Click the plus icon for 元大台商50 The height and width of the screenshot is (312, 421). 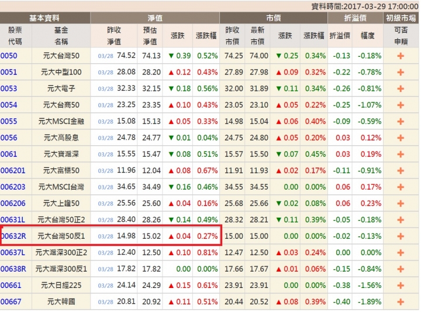tap(401, 105)
